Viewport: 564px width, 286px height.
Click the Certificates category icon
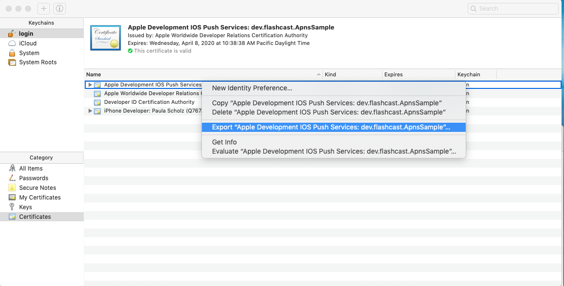pyautogui.click(x=12, y=217)
